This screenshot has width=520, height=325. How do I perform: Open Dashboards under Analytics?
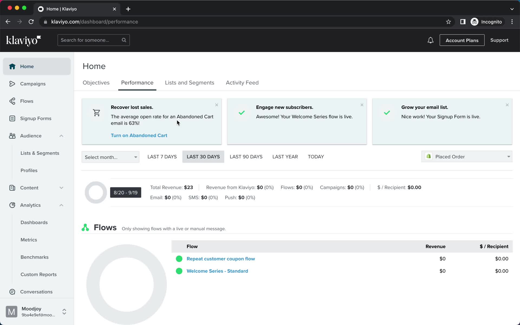click(x=34, y=222)
